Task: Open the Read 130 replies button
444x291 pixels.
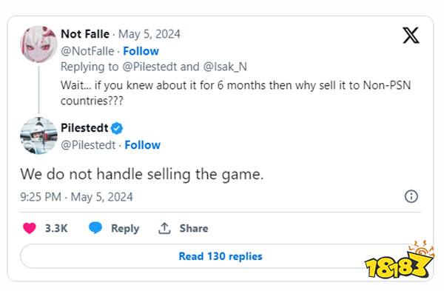Action: click(x=221, y=256)
